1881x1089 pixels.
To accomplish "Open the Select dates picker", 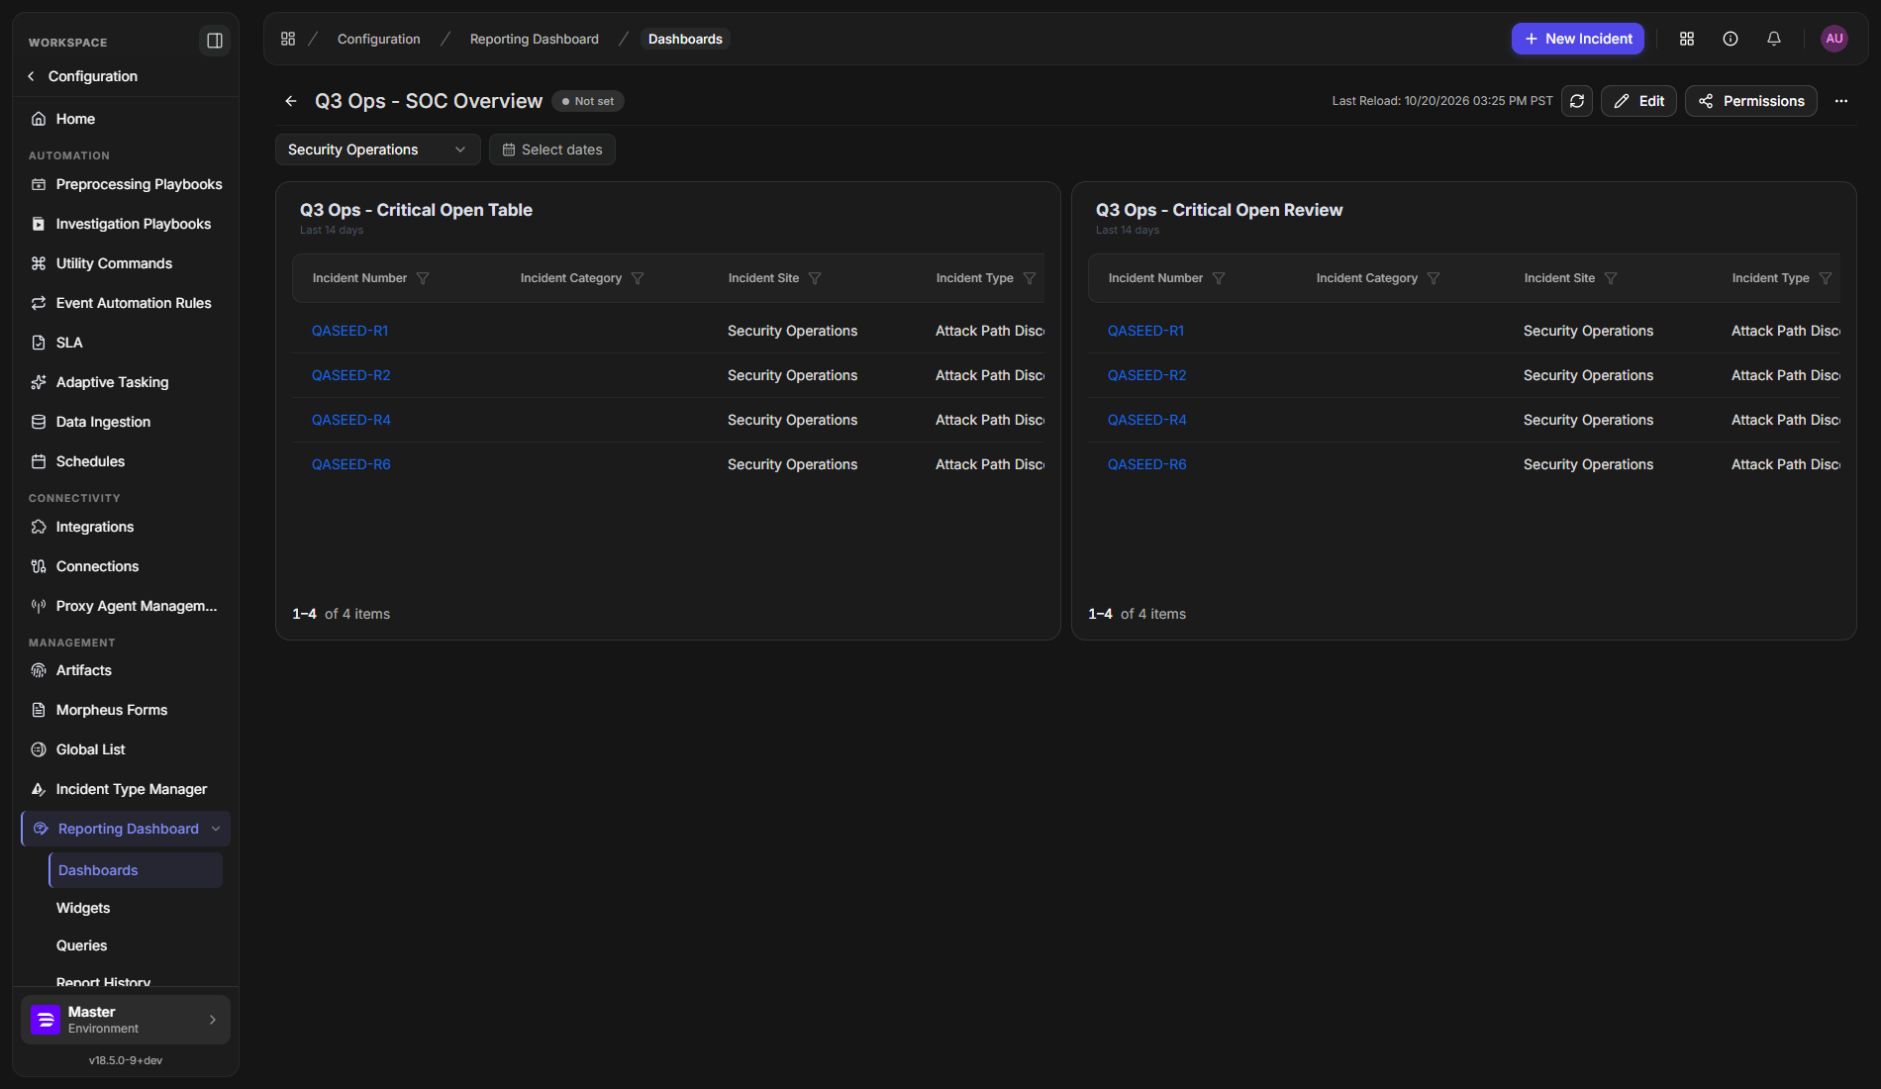I will 552,149.
